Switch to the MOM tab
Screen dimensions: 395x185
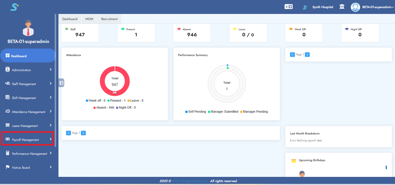89,19
